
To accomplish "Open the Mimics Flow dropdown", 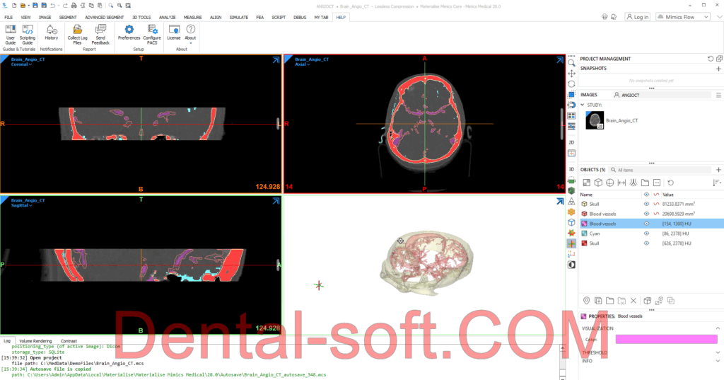I will click(x=683, y=17).
